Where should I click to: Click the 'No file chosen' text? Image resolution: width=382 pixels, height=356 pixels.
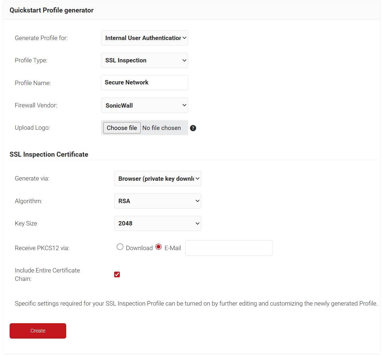162,128
